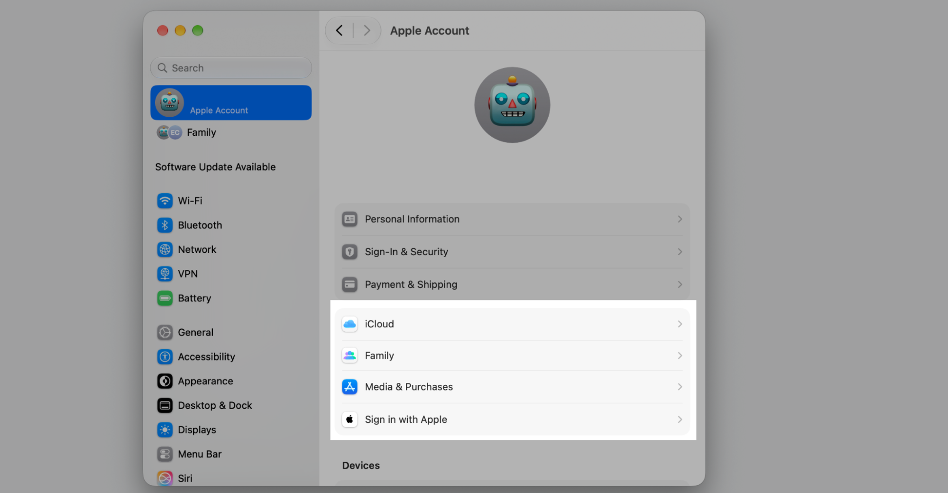
Task: Click the Displays label in sidebar
Action: pyautogui.click(x=197, y=430)
